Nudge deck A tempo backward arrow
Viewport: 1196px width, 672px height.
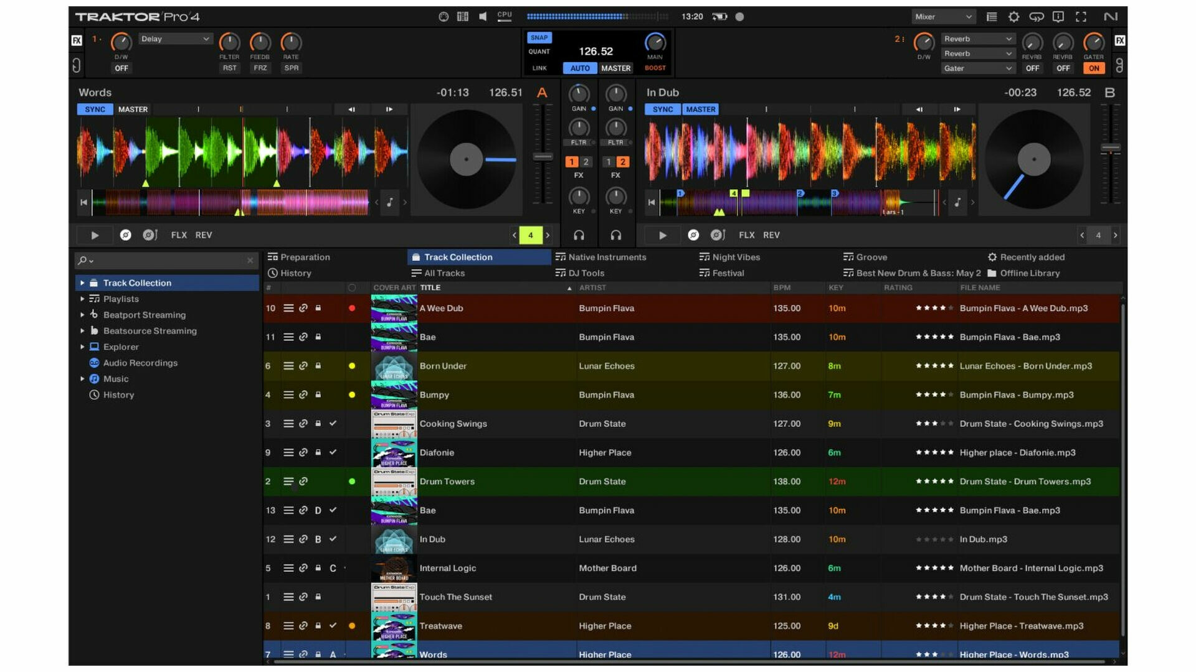pyautogui.click(x=351, y=110)
